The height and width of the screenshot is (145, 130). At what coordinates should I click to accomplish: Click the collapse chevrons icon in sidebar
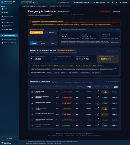(7, 139)
